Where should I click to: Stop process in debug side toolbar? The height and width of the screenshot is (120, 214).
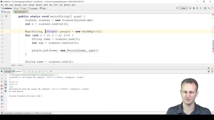(x=2, y=82)
